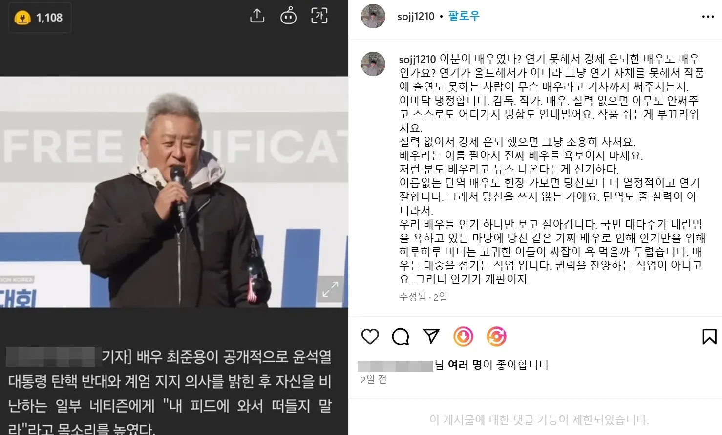Save post with bookmark icon
This screenshot has width=722, height=435.
709,336
